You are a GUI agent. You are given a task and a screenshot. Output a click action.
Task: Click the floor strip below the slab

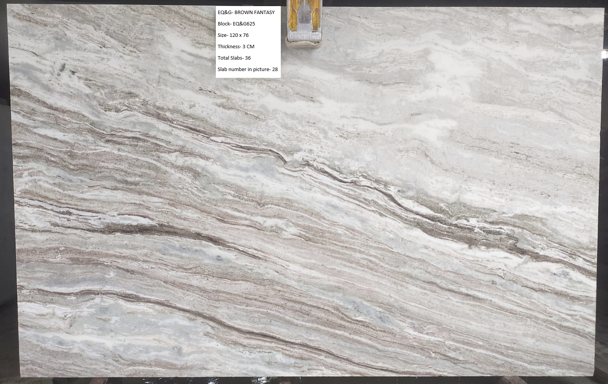click(x=304, y=381)
